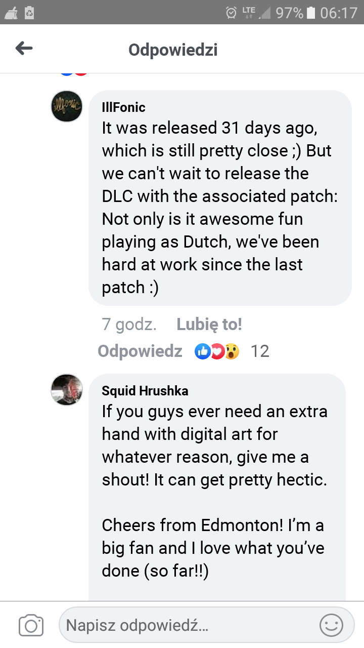
Task: Open Squid Hrushka name link
Action: 145,391
